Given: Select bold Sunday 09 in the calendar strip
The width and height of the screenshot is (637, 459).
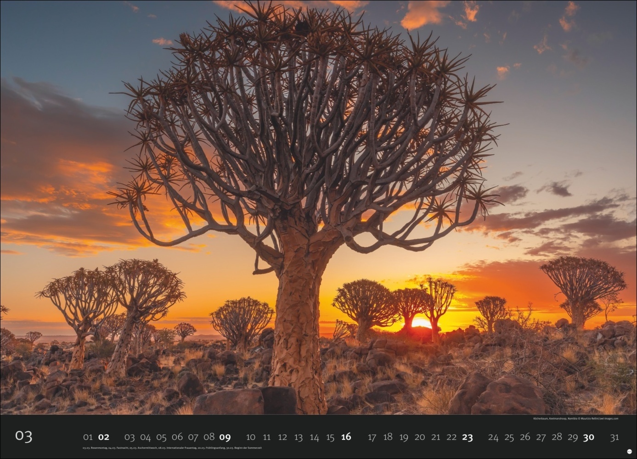Looking at the screenshot, I should pyautogui.click(x=225, y=437).
